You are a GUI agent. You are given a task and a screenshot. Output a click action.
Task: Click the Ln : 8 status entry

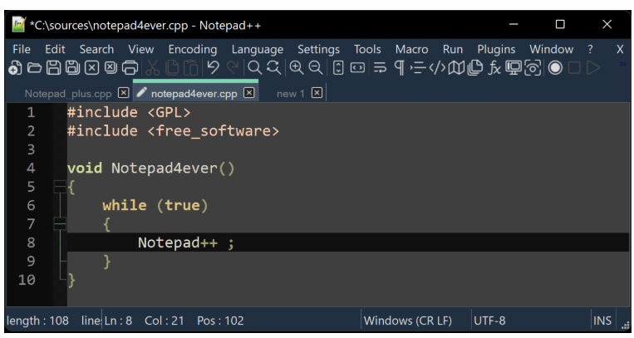tap(118, 321)
